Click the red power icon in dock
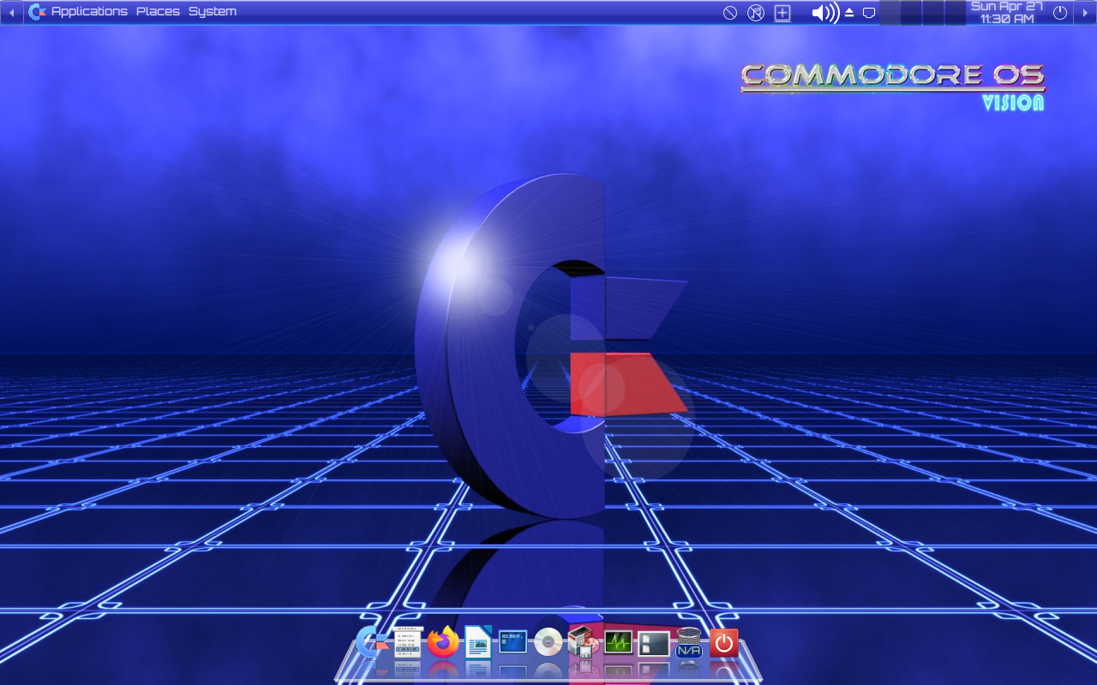 (x=724, y=643)
